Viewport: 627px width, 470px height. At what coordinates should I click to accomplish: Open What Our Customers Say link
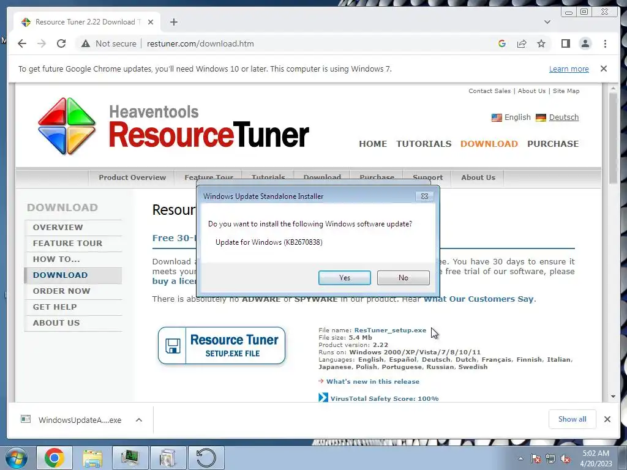[479, 299]
